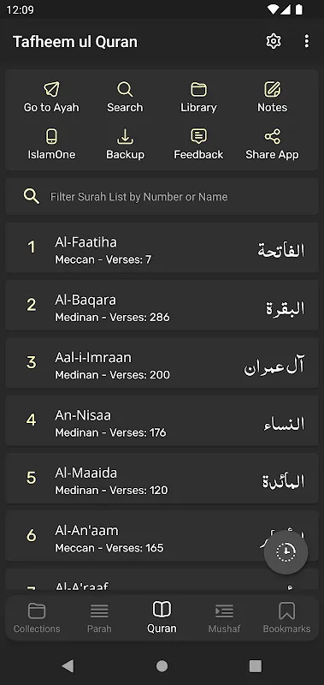Screen dimensions: 324x685
Task: Open the three-dot overflow menu
Action: (307, 41)
